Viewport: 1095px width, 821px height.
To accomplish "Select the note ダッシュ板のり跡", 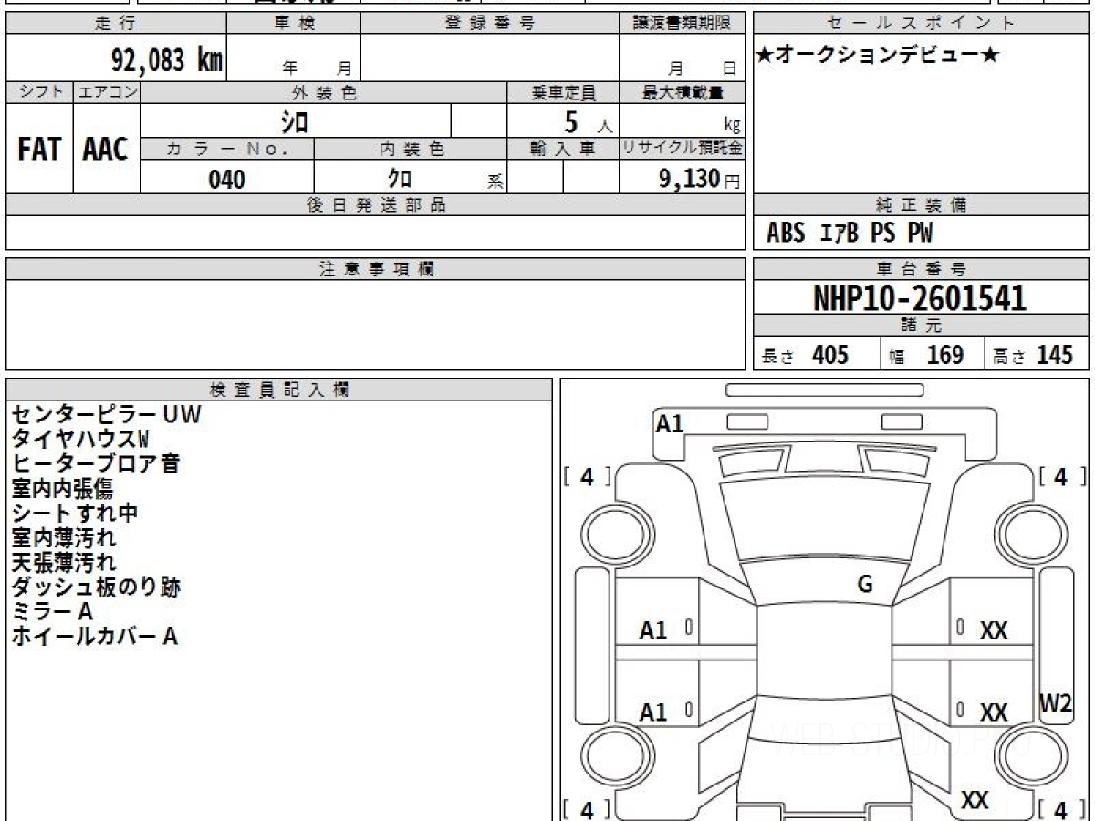I will pyautogui.click(x=96, y=587).
